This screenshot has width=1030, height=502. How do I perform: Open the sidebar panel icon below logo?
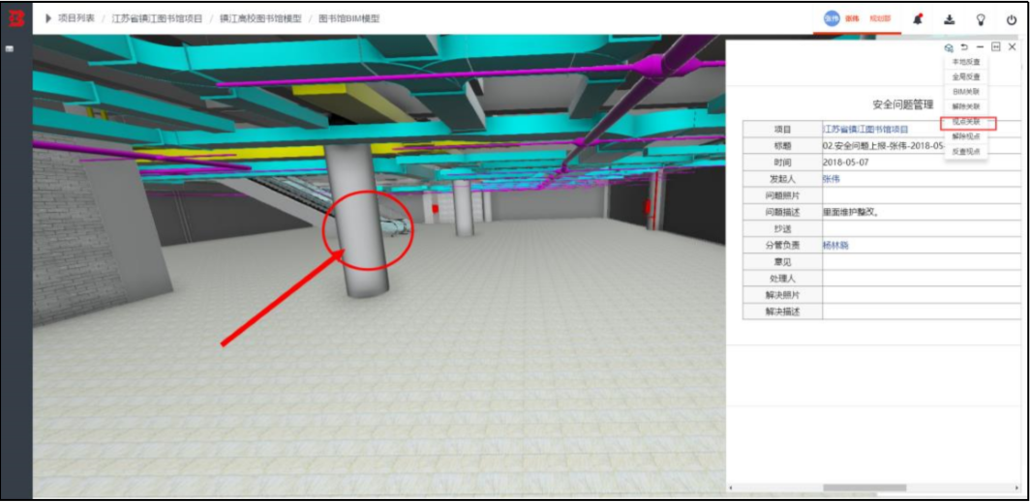(x=12, y=48)
